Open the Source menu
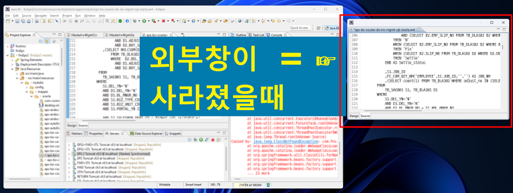This screenshot has height=193, width=513. pos(26,15)
